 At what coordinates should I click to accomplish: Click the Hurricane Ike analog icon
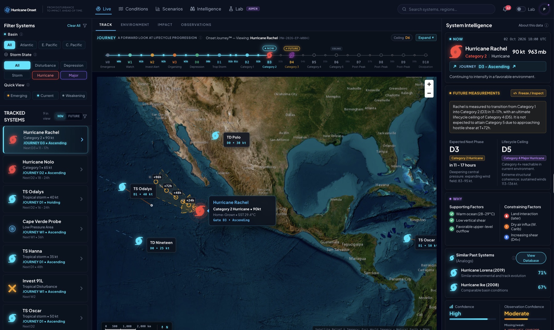(x=453, y=287)
